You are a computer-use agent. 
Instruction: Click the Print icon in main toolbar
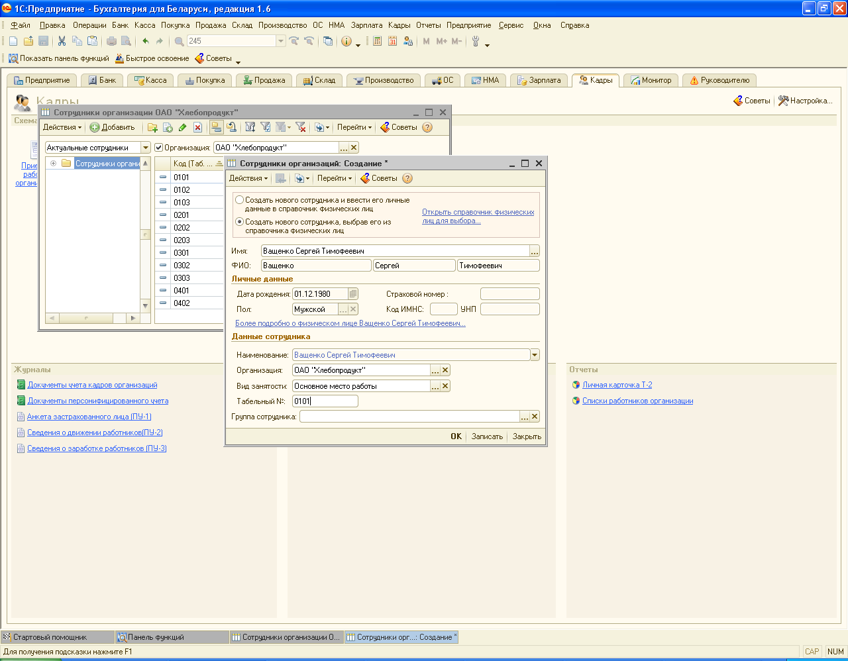pyautogui.click(x=111, y=41)
